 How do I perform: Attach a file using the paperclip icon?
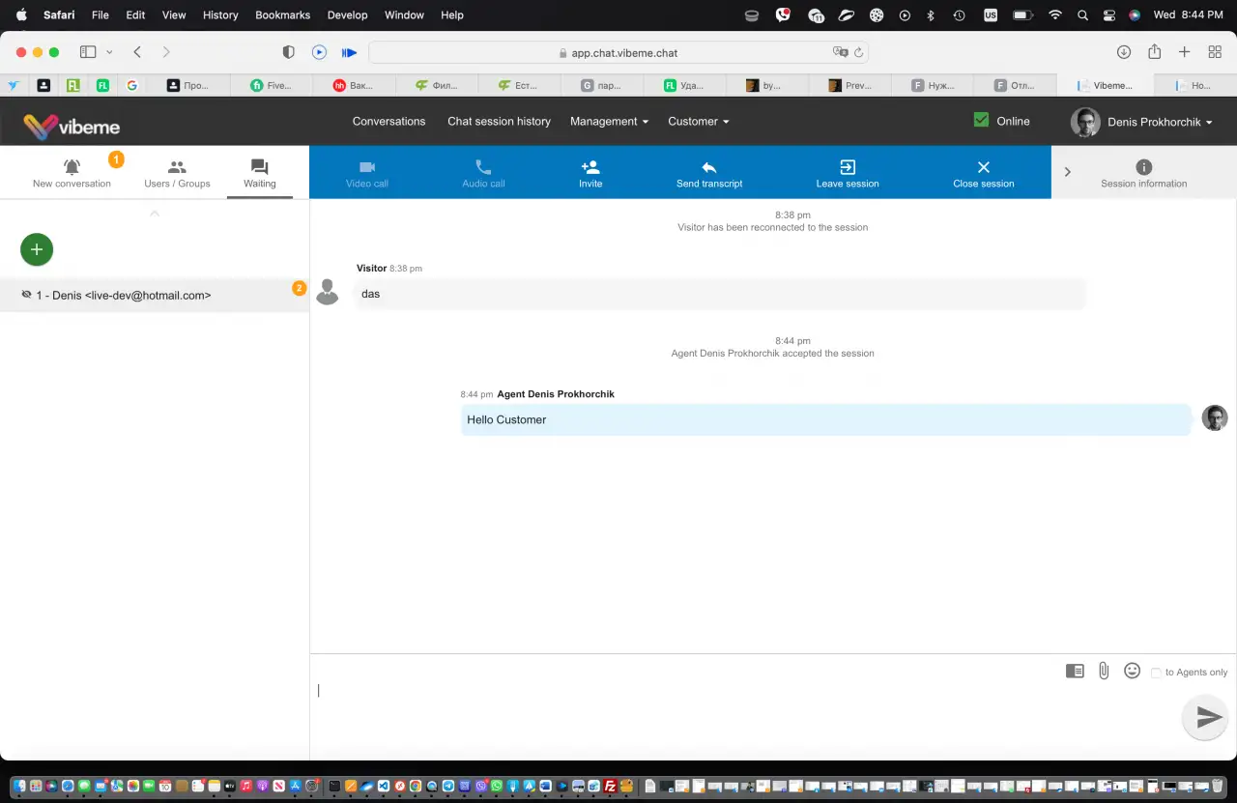(x=1104, y=671)
